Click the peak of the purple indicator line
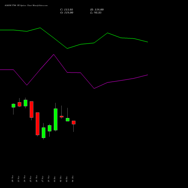Screen dimensions: 188x188 [x=54, y=55]
